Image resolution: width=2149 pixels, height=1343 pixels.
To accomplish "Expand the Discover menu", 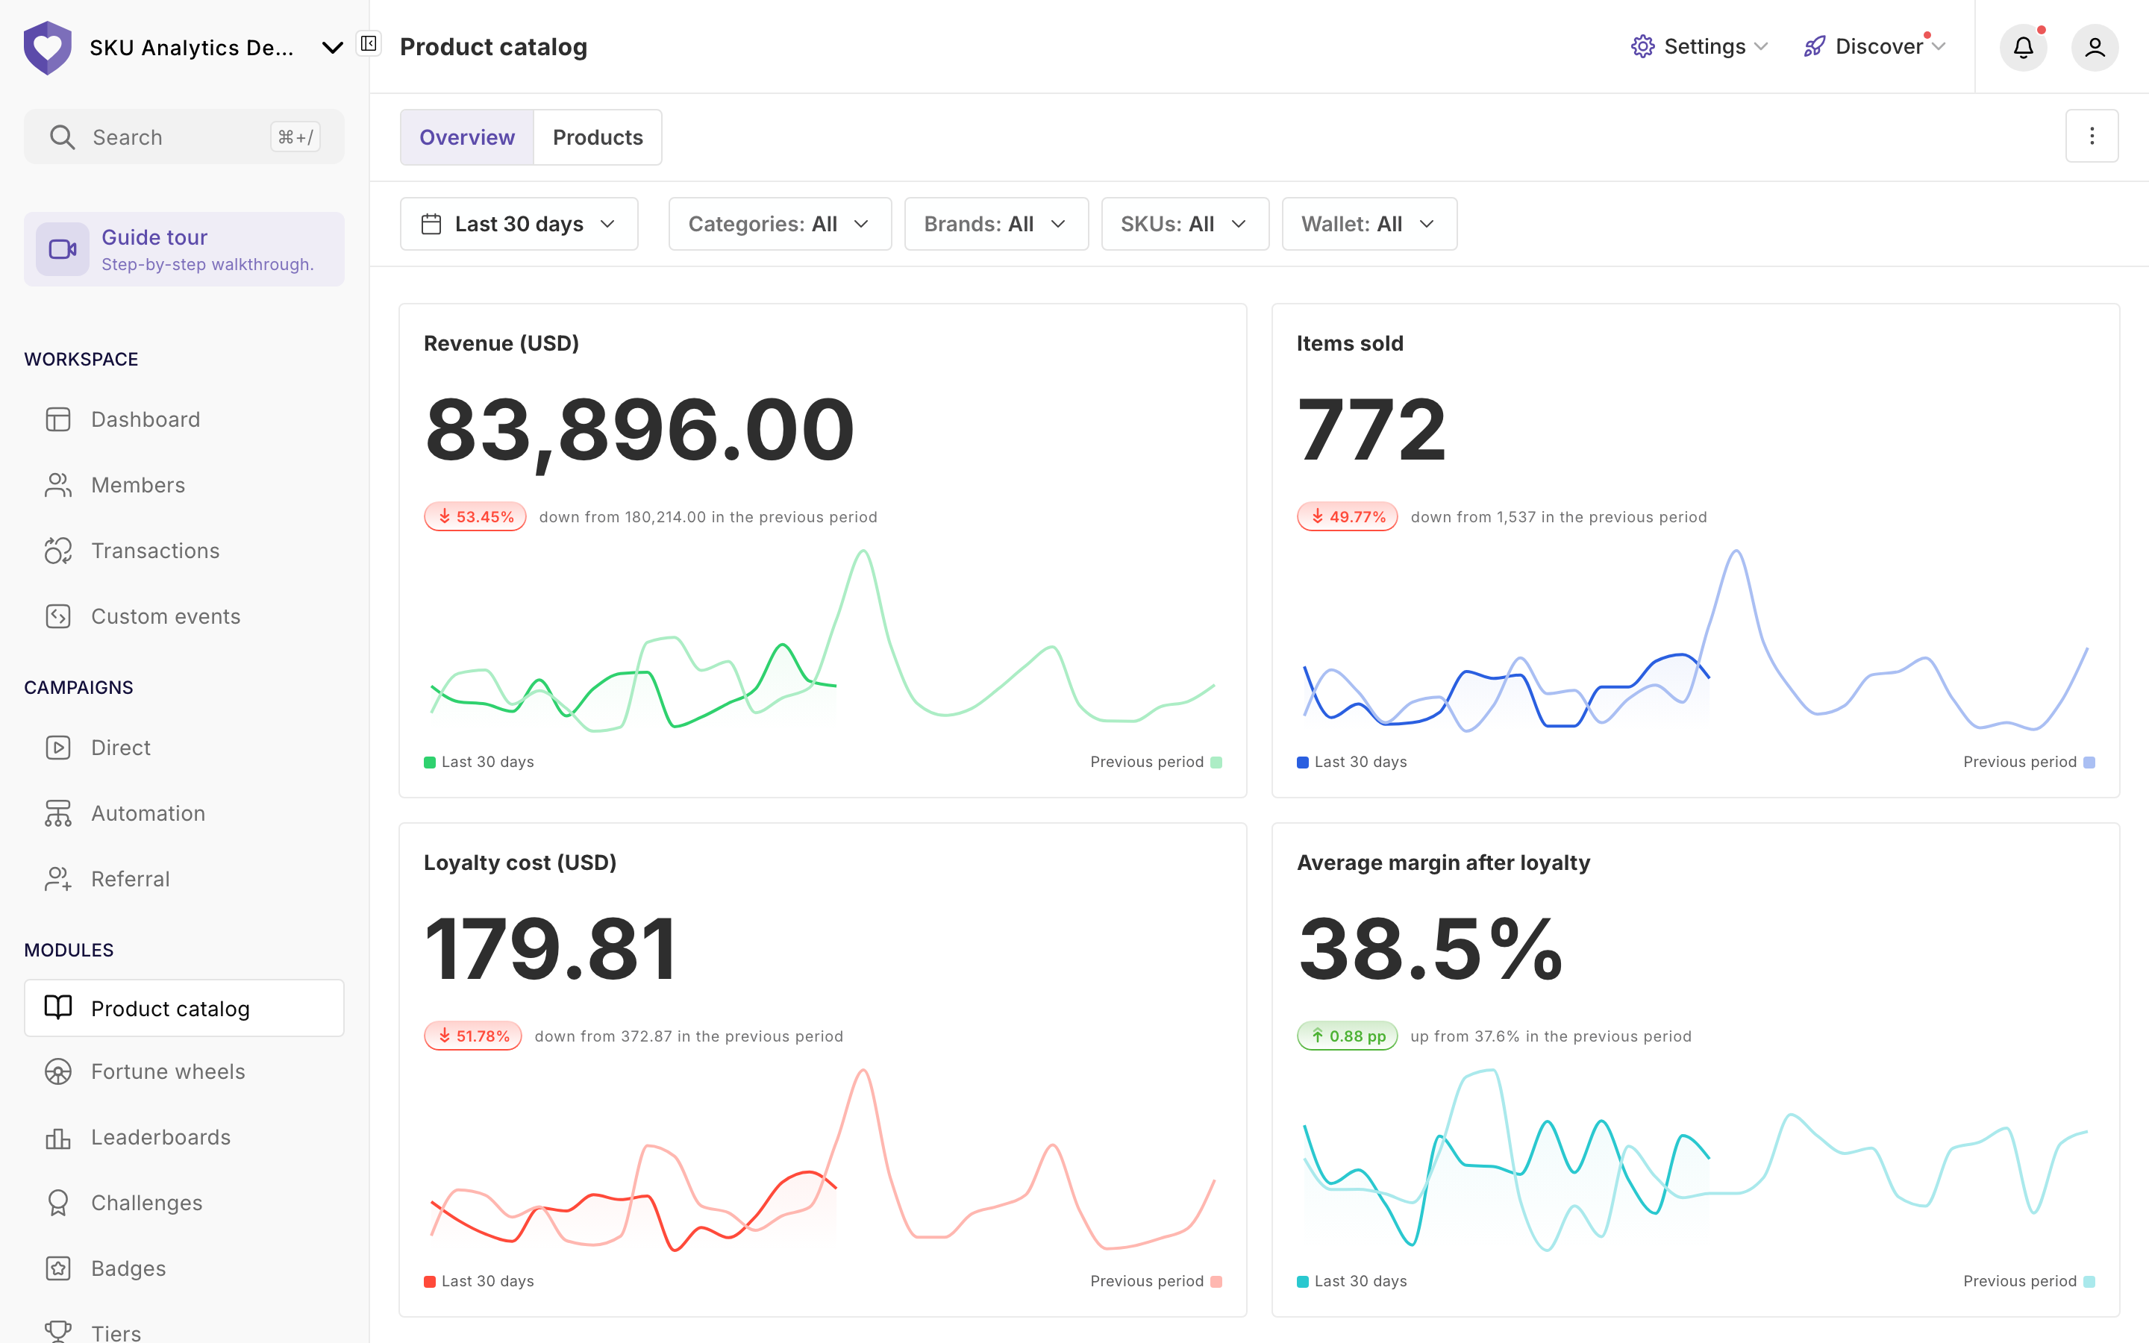I will 1874,47.
